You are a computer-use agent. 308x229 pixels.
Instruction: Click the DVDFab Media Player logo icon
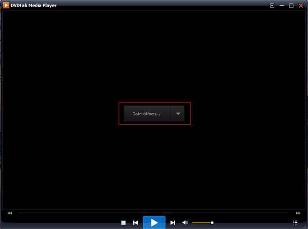coord(6,5)
